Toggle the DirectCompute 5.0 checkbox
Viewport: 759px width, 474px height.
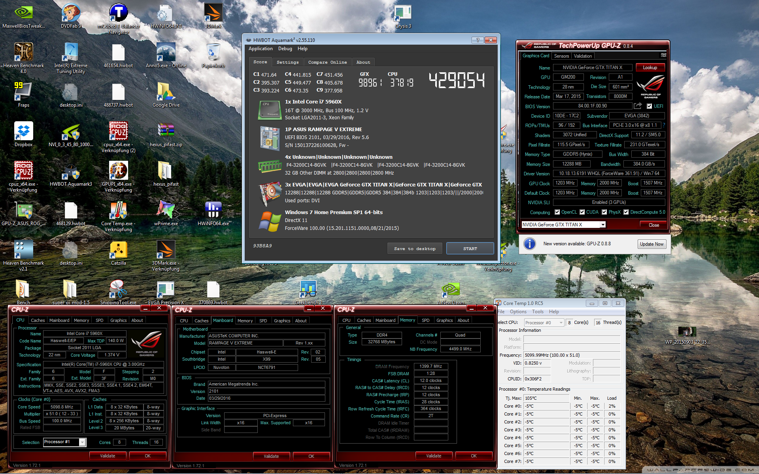click(x=626, y=212)
